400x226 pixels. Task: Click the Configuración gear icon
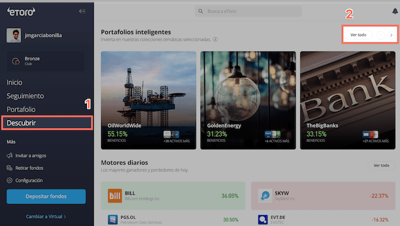(10, 180)
